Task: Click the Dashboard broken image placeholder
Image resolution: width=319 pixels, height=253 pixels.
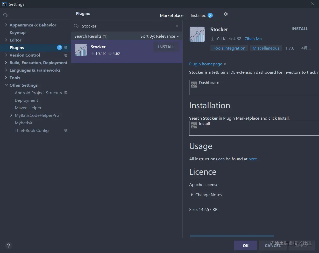Action: point(194,85)
